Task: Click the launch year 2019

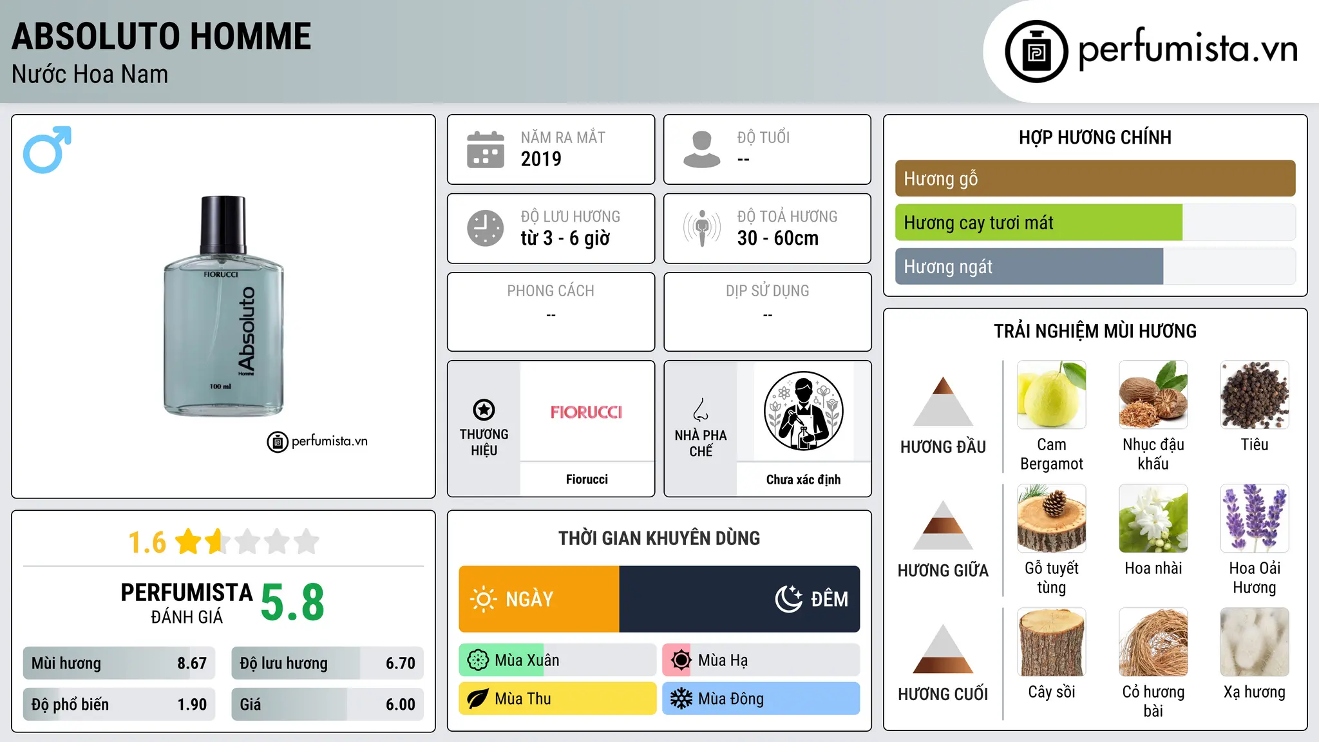Action: [x=541, y=158]
